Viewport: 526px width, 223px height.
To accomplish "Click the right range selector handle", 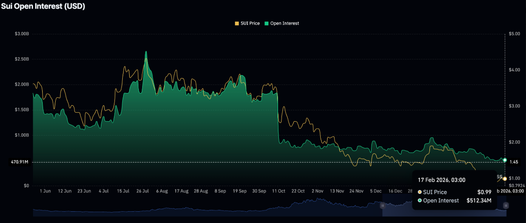I will point(506,205).
